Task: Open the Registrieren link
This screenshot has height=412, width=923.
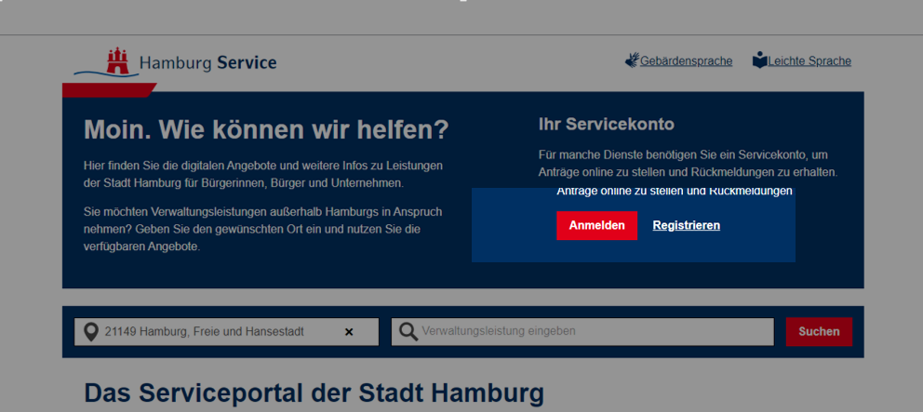Action: pos(687,225)
